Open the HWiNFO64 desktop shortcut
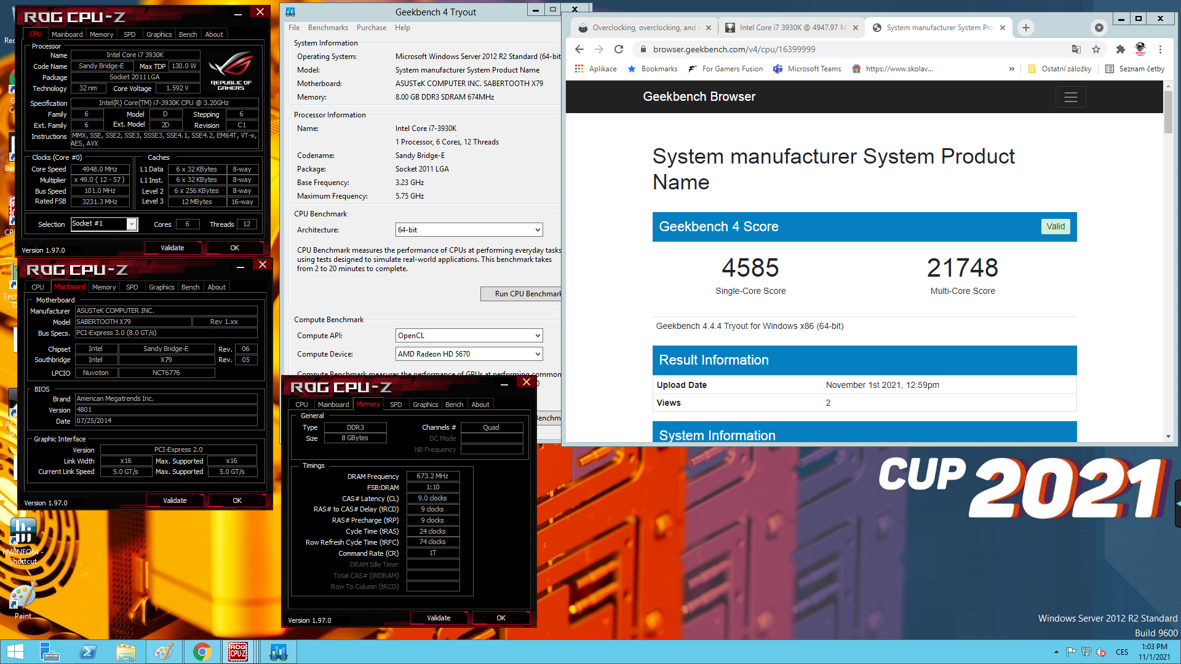1181x664 pixels. tap(23, 540)
